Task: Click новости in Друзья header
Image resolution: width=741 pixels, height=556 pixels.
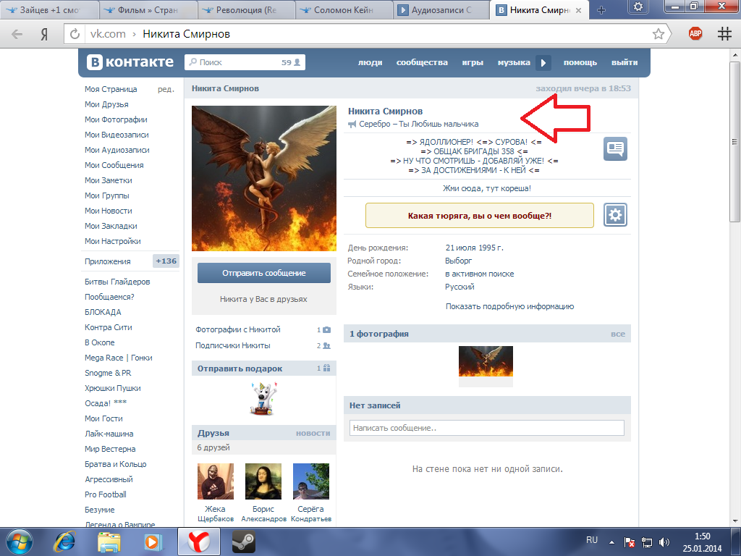Action: point(313,433)
